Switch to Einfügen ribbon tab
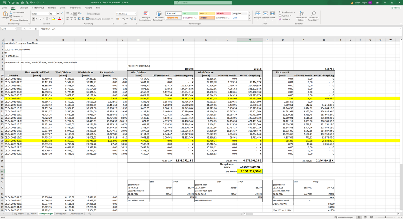The width and height of the screenshot is (403, 219). 24,7
